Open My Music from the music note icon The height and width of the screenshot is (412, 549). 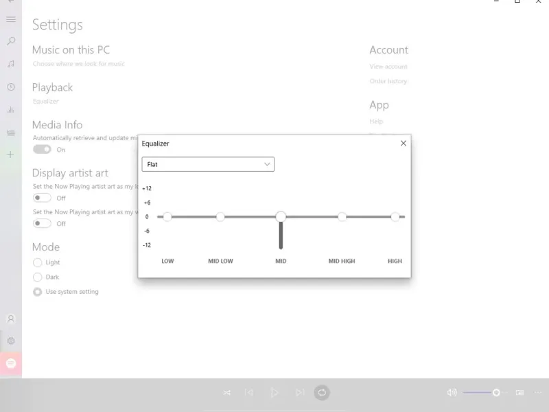point(11,64)
